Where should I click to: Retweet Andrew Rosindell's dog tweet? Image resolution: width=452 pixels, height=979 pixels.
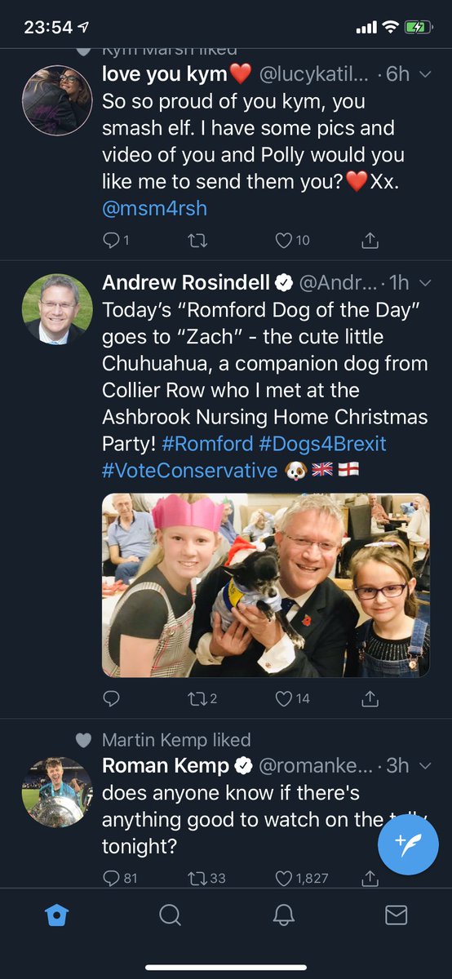tap(204, 698)
